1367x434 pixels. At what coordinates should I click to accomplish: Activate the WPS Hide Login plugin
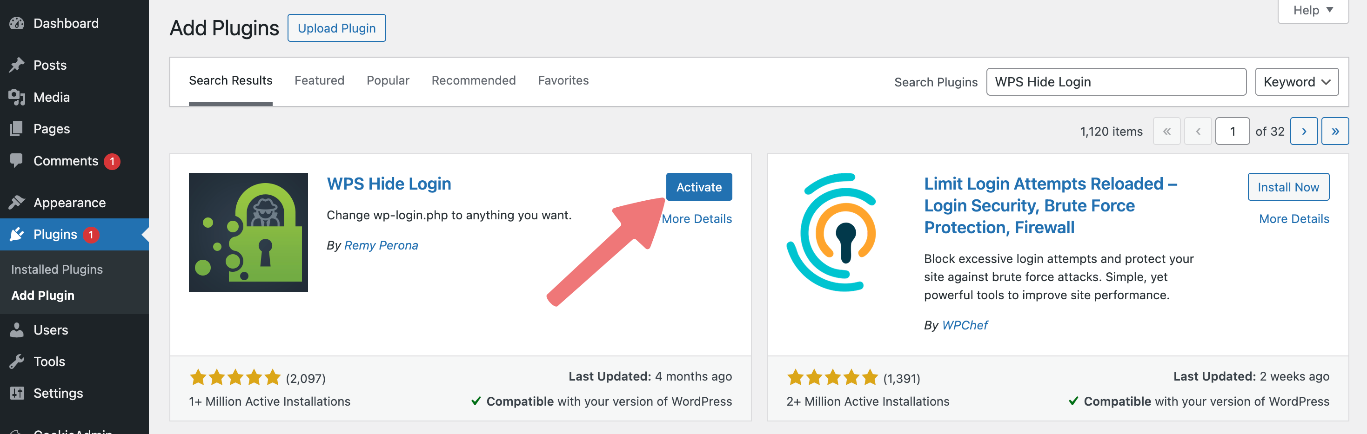coord(699,187)
